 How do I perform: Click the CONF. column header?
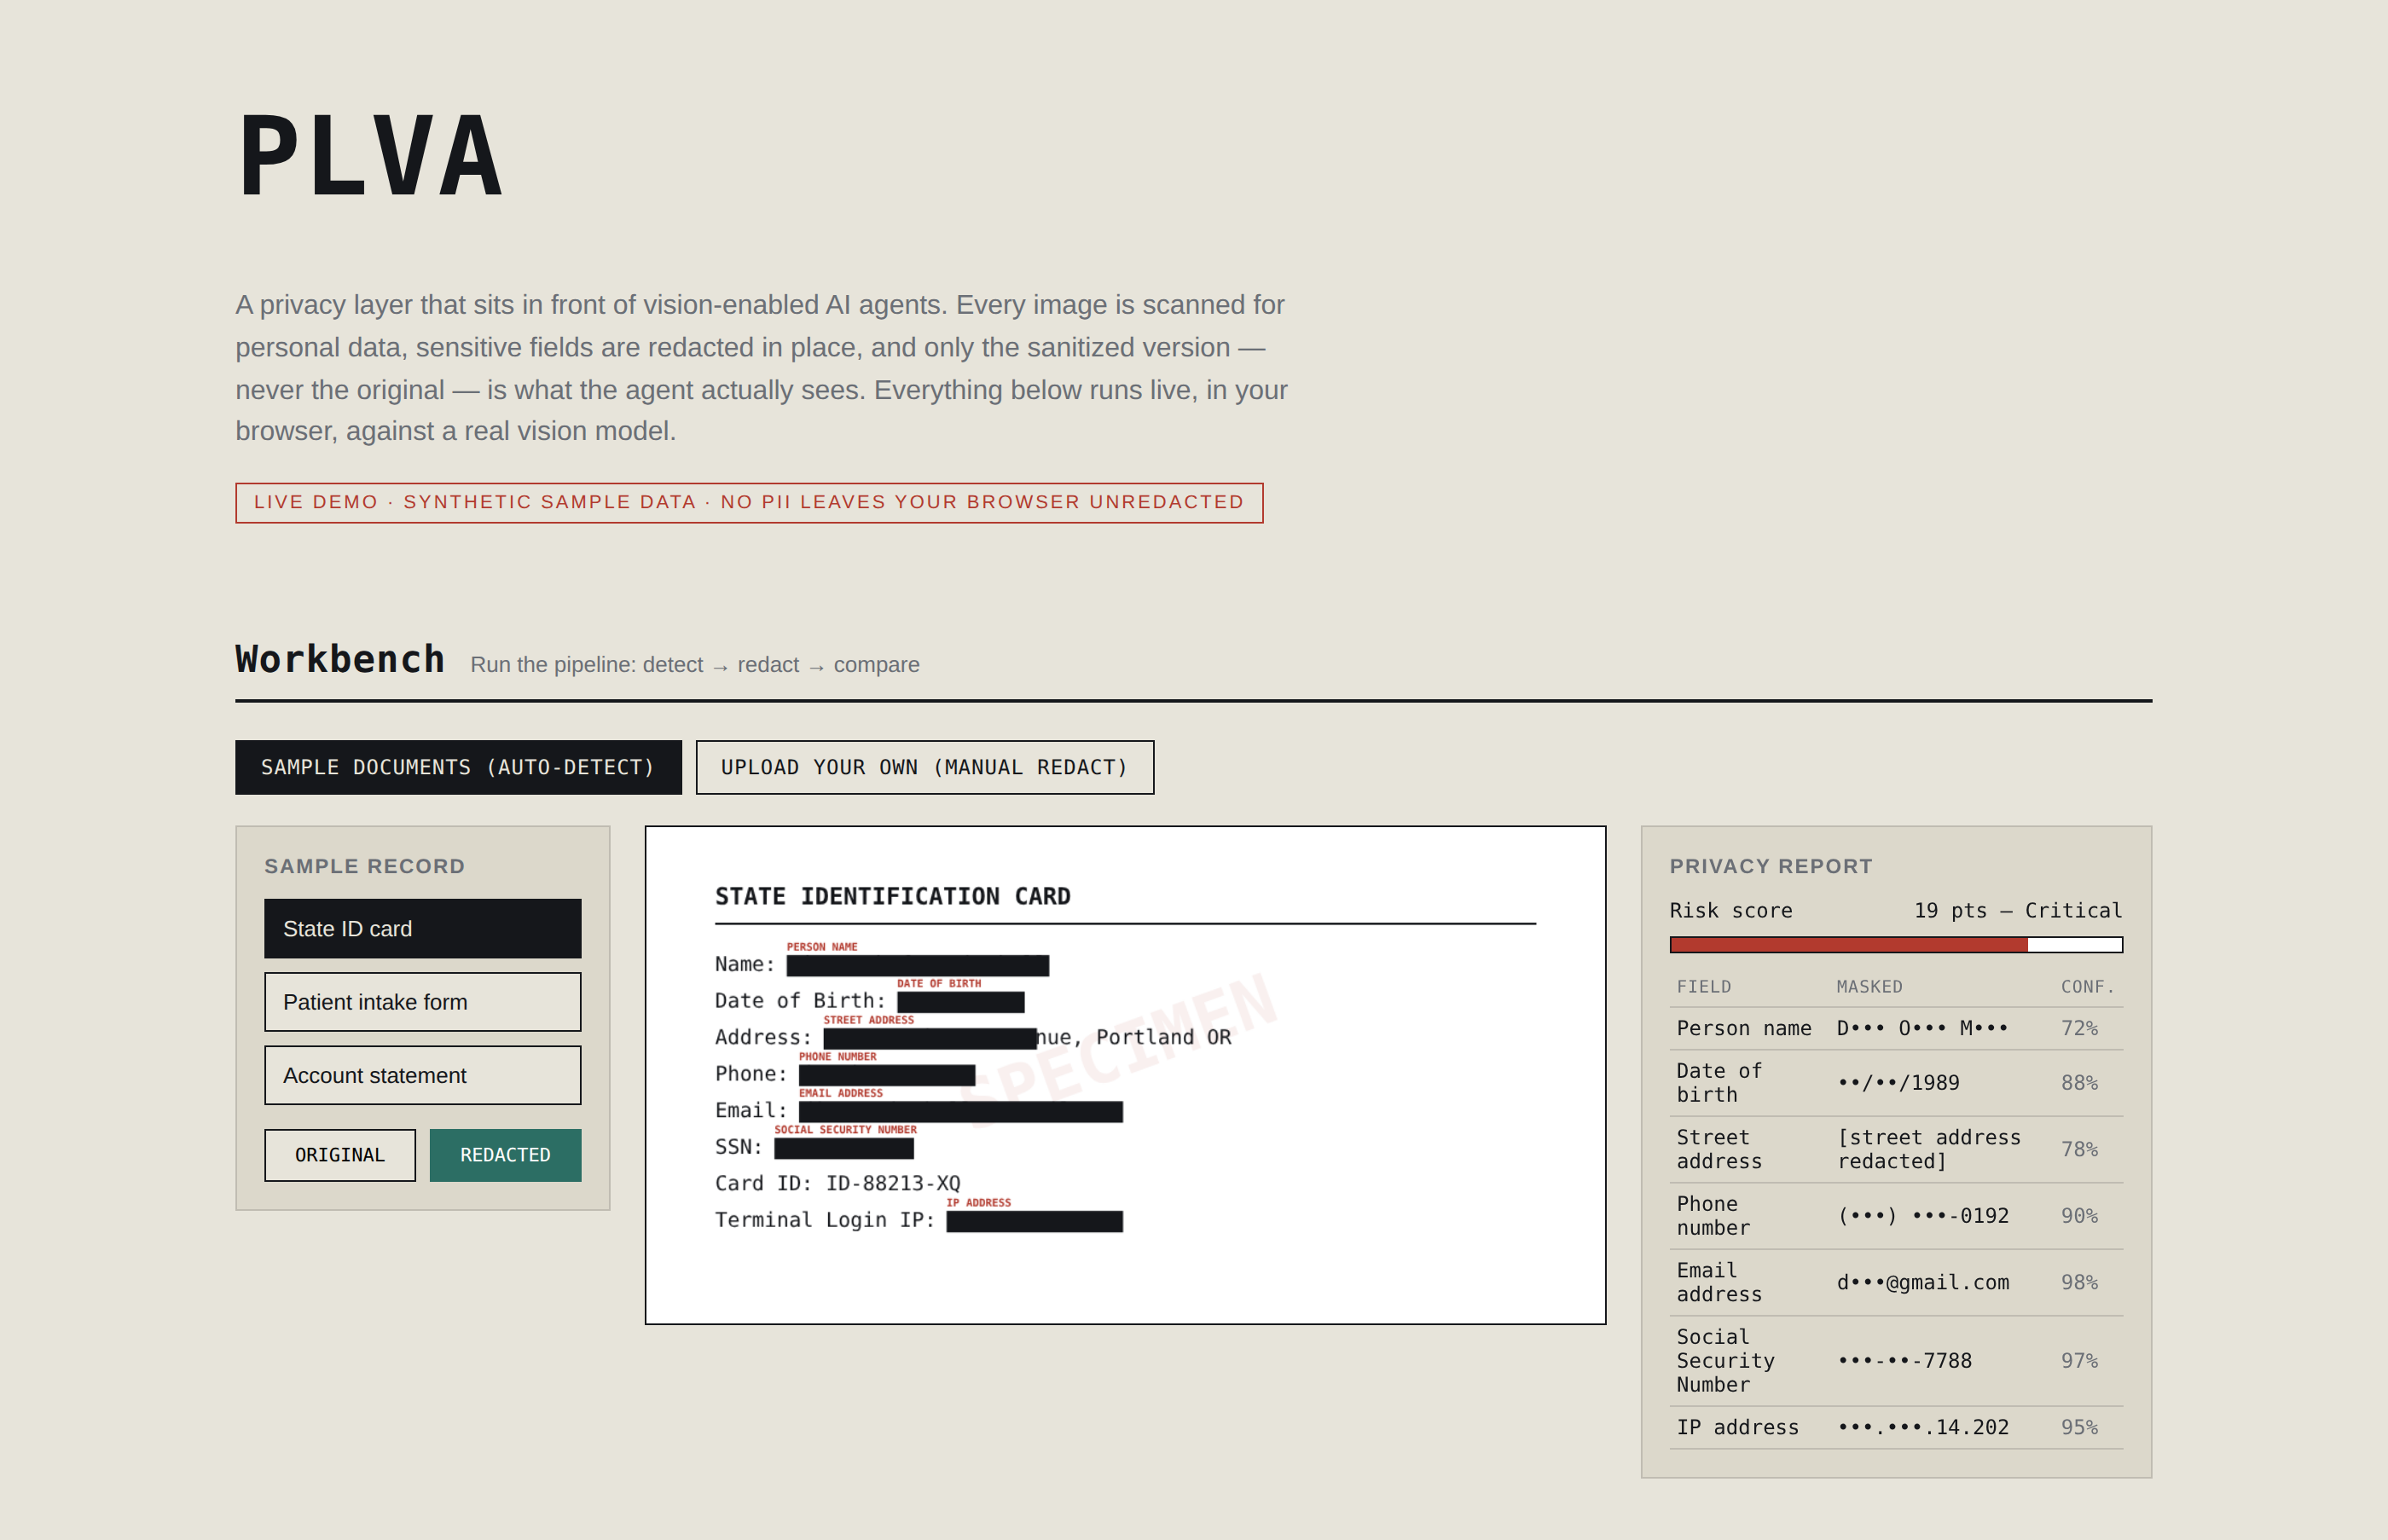pyautogui.click(x=2087, y=987)
